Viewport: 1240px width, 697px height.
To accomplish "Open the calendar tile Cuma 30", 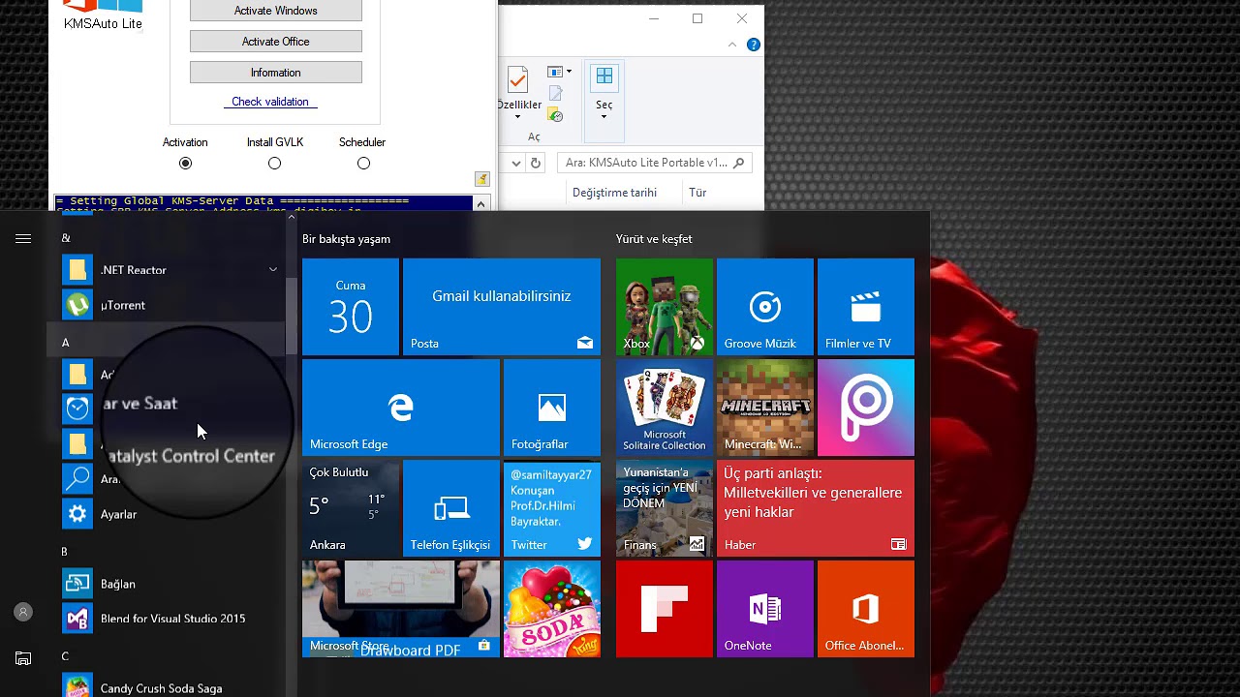I will tap(351, 307).
